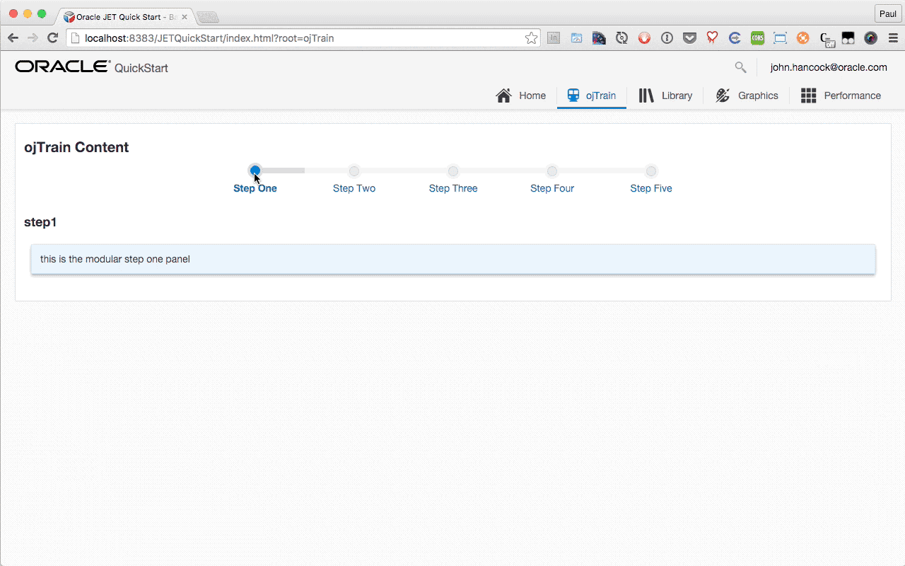Click the address bar URL field
905x566 pixels.
(x=304, y=38)
